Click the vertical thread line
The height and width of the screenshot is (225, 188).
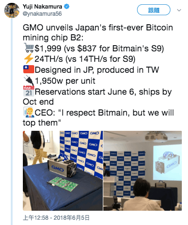(11, 122)
